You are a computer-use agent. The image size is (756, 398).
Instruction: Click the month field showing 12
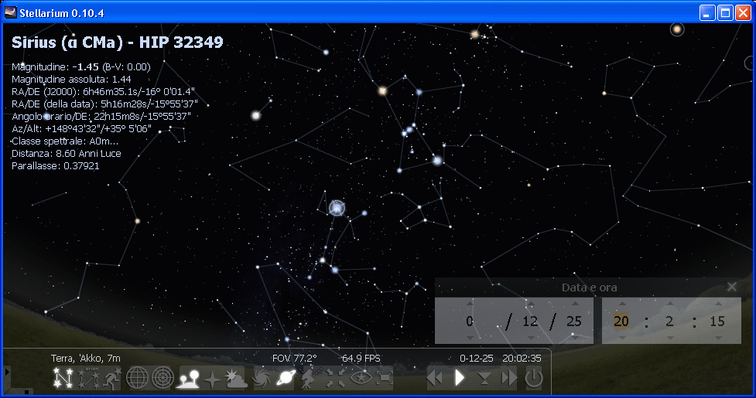click(x=530, y=321)
